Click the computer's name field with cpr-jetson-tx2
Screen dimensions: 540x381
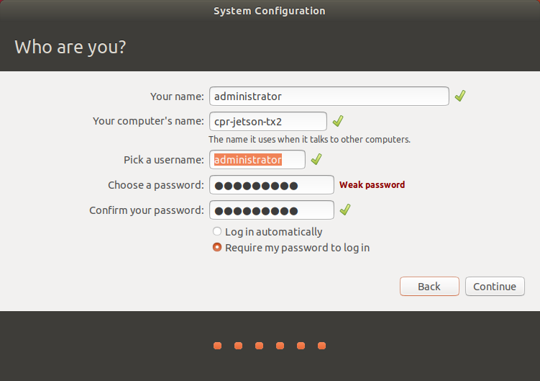pyautogui.click(x=267, y=121)
